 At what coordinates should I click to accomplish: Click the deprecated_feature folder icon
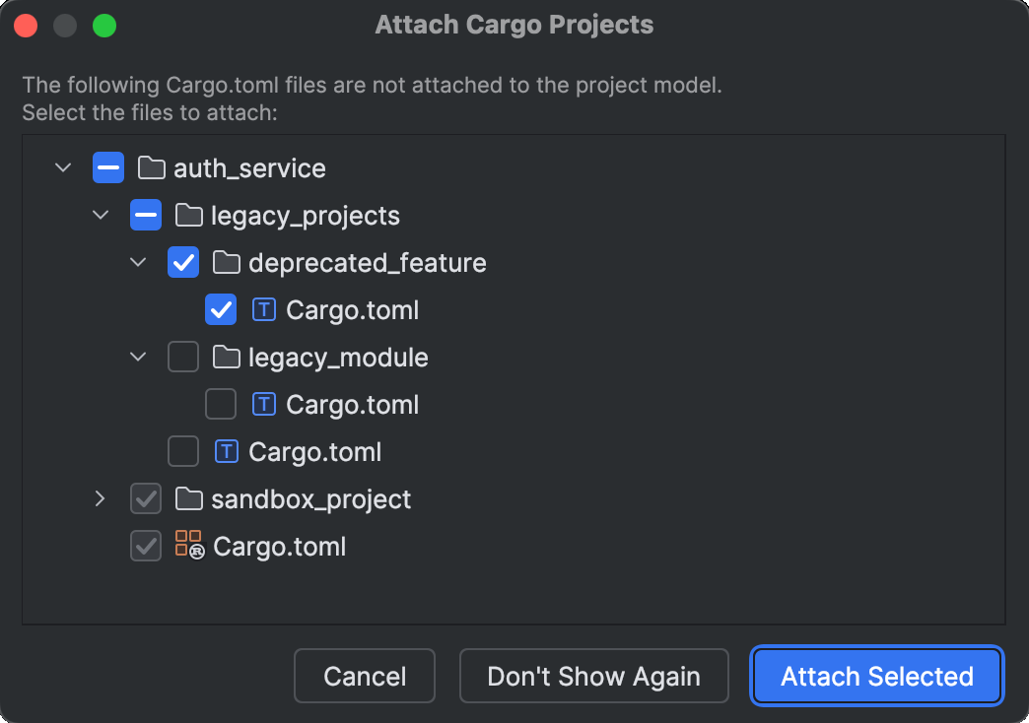click(226, 262)
